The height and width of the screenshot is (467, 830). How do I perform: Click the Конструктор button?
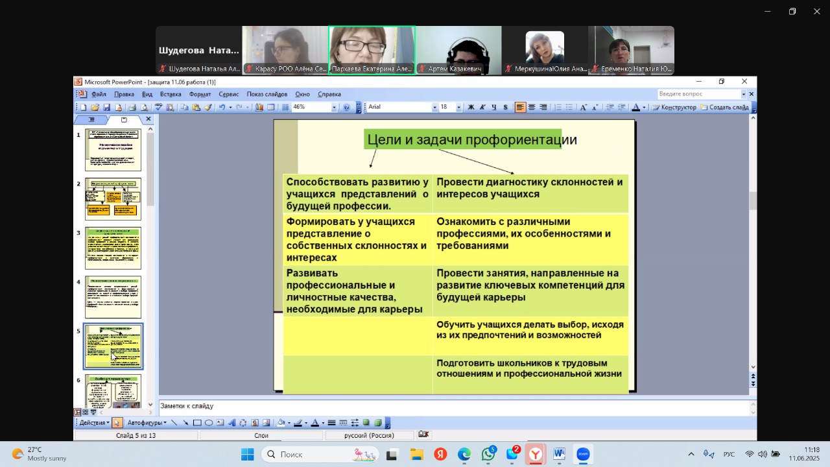pyautogui.click(x=674, y=108)
